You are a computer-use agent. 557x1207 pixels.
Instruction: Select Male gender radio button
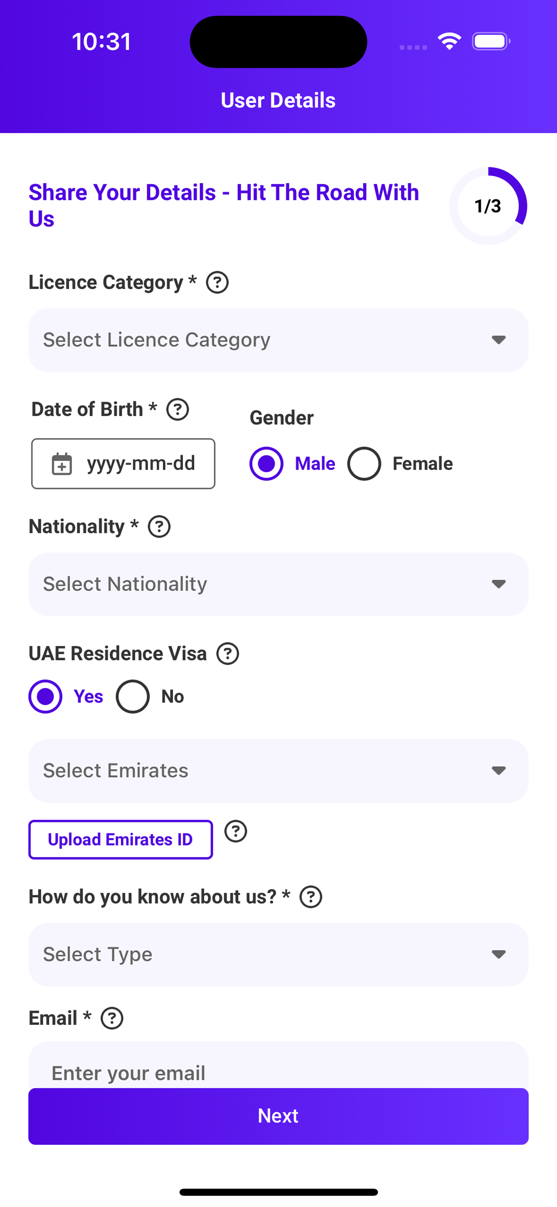click(266, 464)
